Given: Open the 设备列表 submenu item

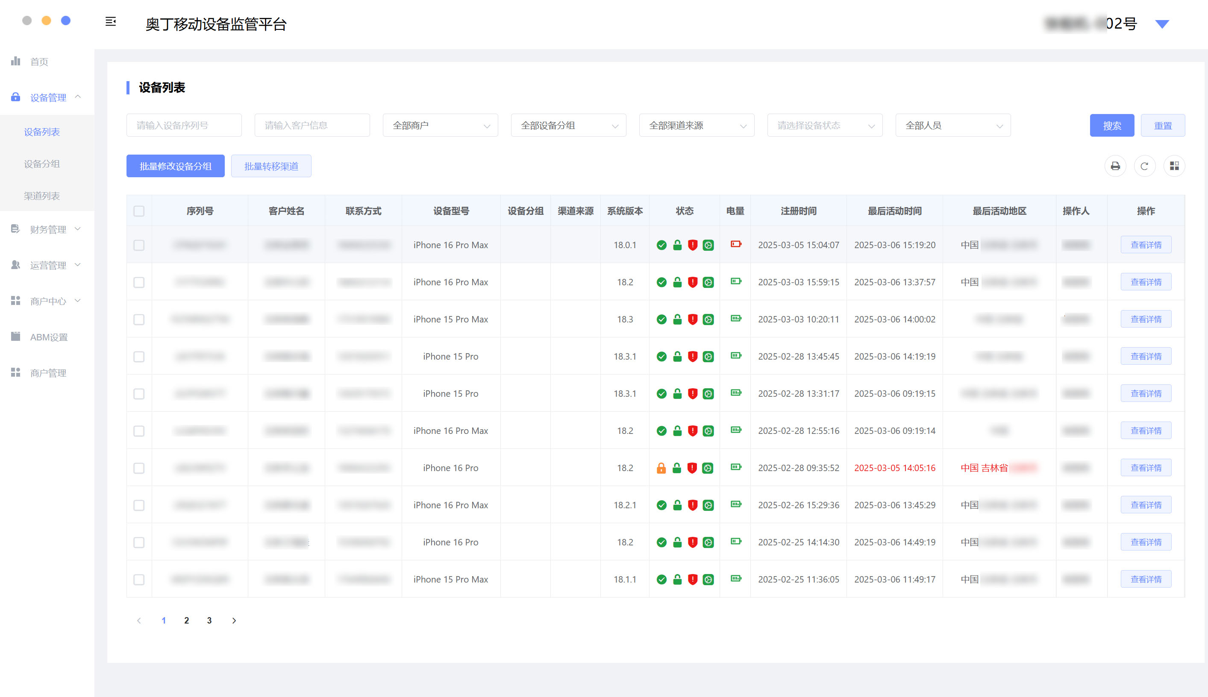Looking at the screenshot, I should [x=42, y=132].
